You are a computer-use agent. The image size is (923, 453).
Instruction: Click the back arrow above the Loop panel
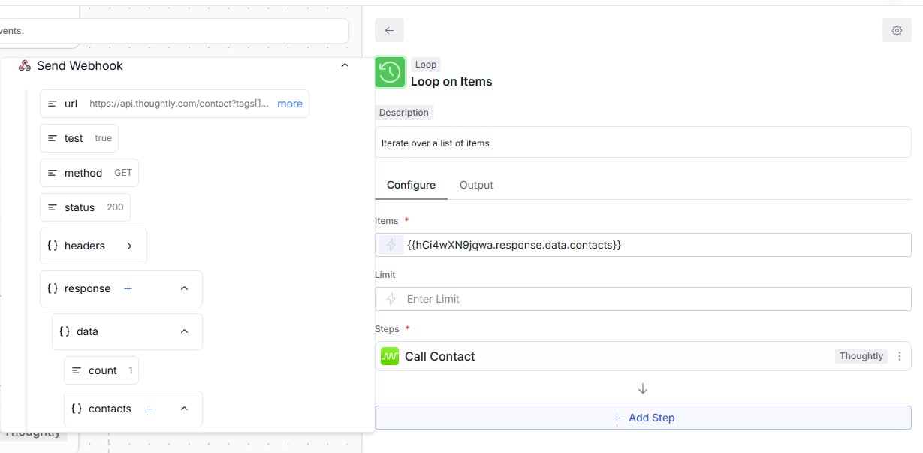coord(389,30)
